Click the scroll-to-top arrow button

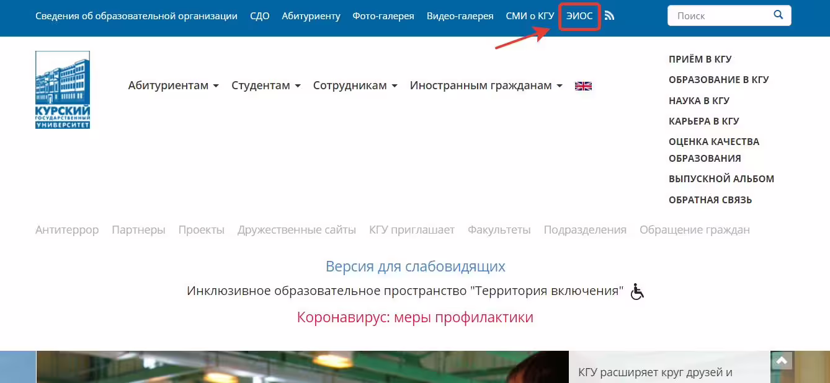[782, 361]
